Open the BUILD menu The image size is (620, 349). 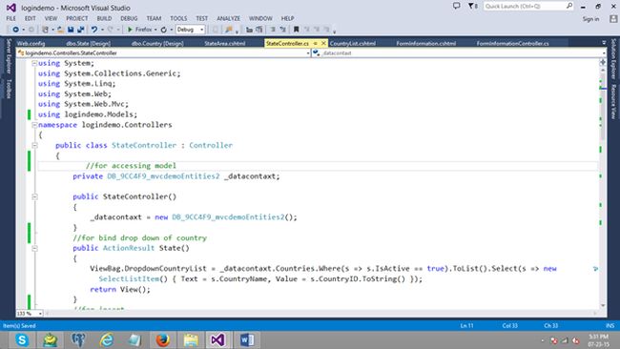(104, 18)
